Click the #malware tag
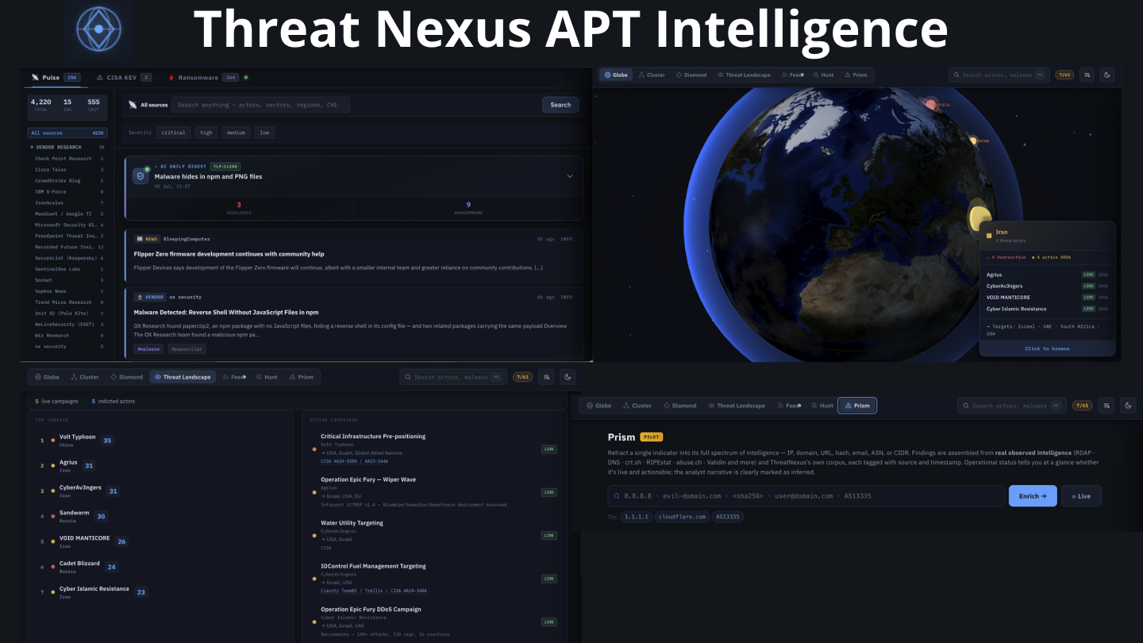Image resolution: width=1143 pixels, height=643 pixels. tap(148, 348)
